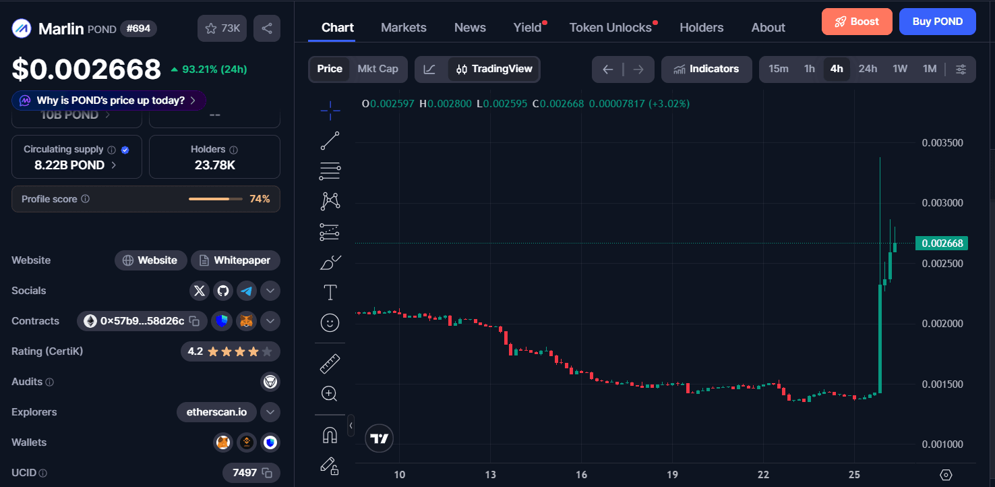
Task: Open the emoji sticker tool
Action: [330, 323]
